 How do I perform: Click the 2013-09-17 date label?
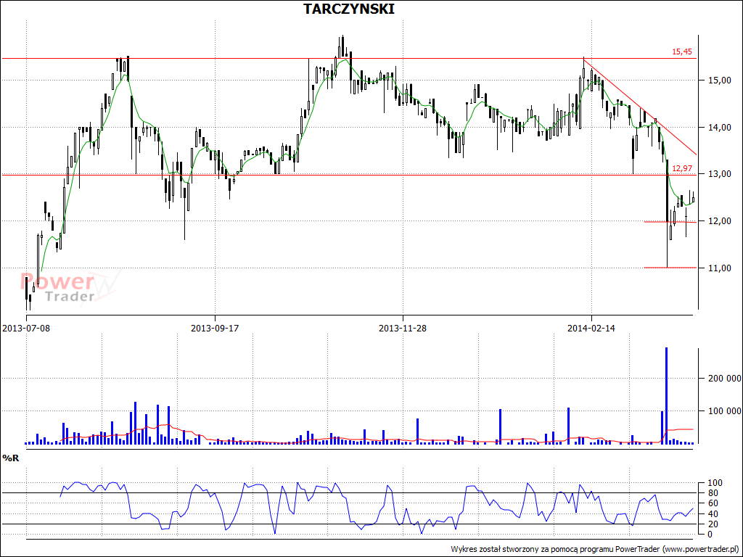(215, 328)
